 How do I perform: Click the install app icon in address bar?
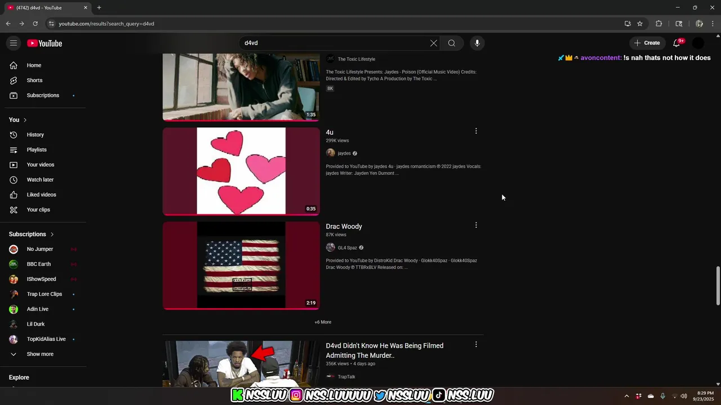pyautogui.click(x=627, y=24)
